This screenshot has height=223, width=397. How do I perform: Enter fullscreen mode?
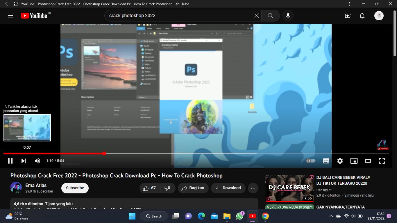[x=382, y=161]
